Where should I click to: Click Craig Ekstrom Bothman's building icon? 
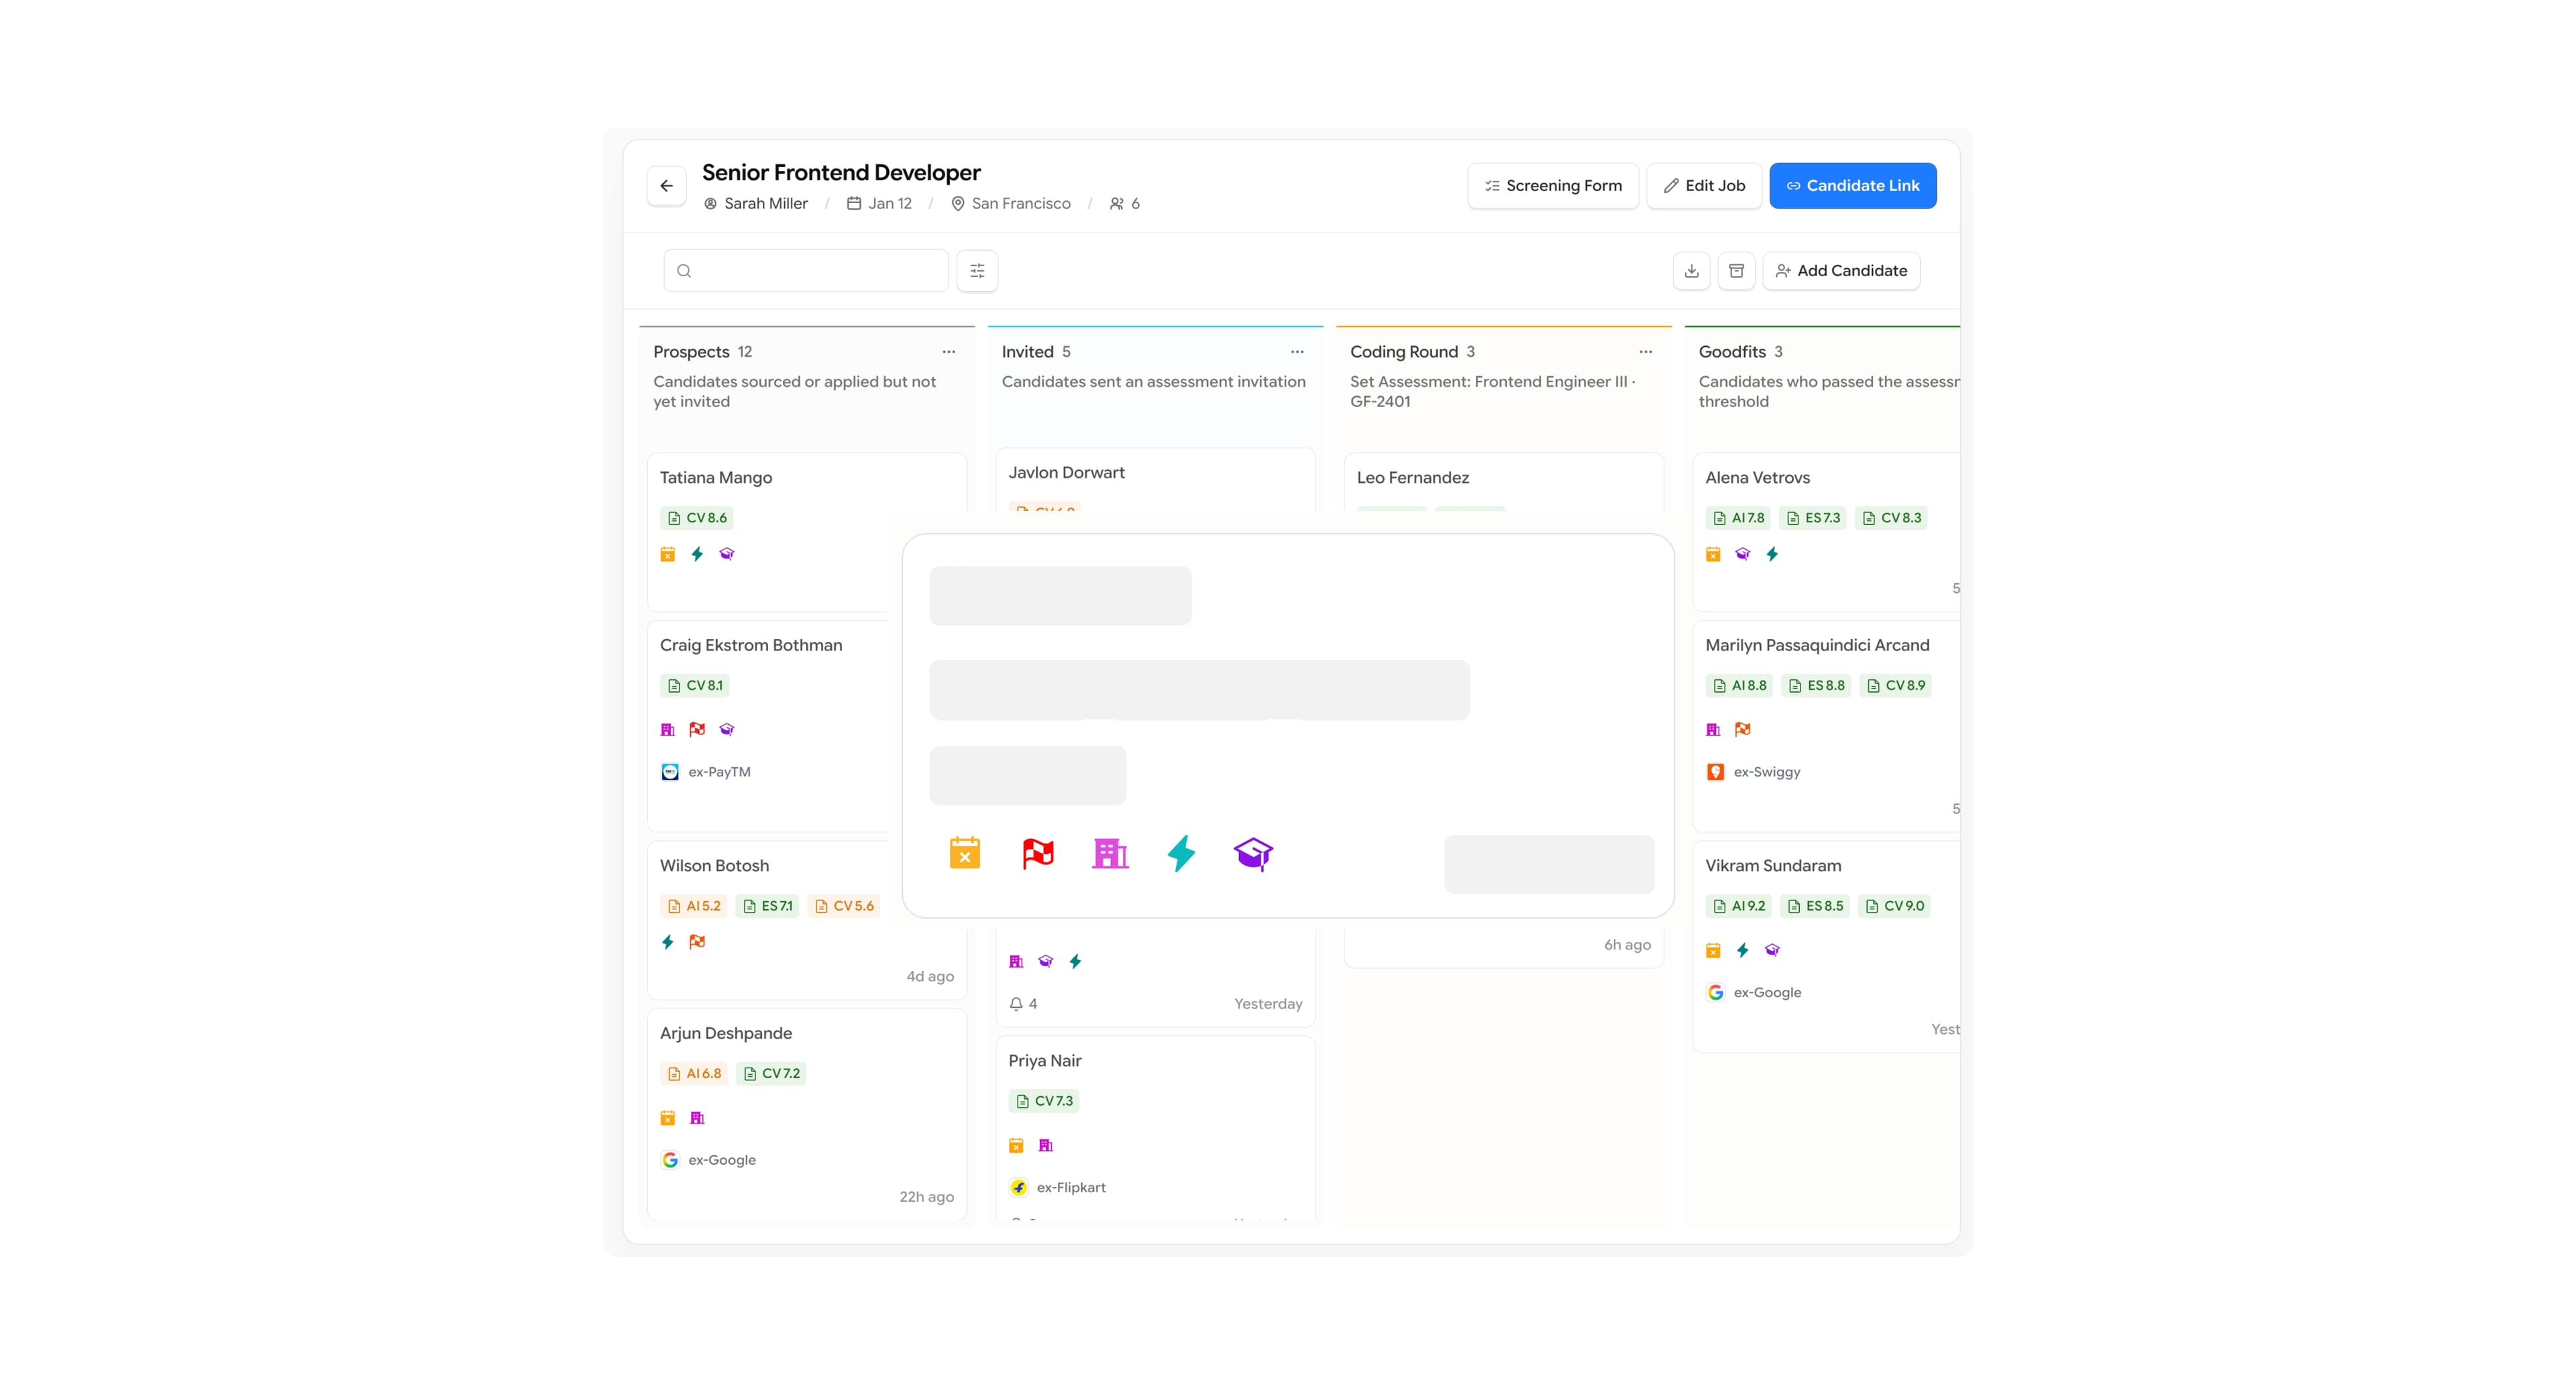(668, 730)
